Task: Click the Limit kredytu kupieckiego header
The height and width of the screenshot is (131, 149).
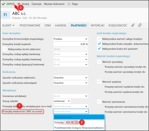Action: pos(112,33)
